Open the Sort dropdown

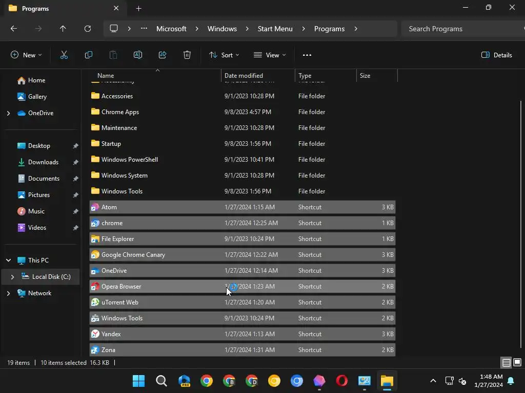224,55
